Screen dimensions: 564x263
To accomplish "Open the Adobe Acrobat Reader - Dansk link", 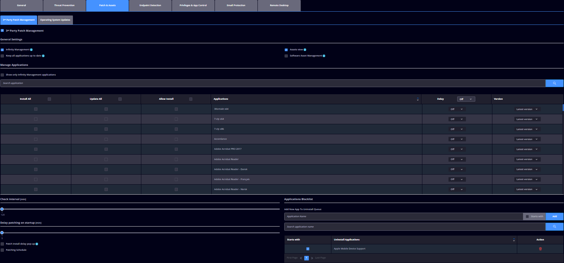I will pos(231,169).
